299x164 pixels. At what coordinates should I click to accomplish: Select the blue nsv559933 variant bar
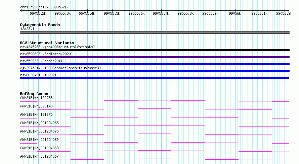pos(155,64)
